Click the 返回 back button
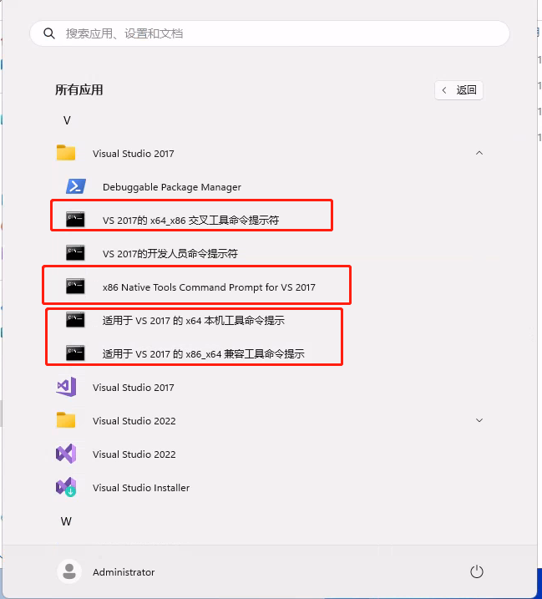The height and width of the screenshot is (599, 542). click(458, 90)
